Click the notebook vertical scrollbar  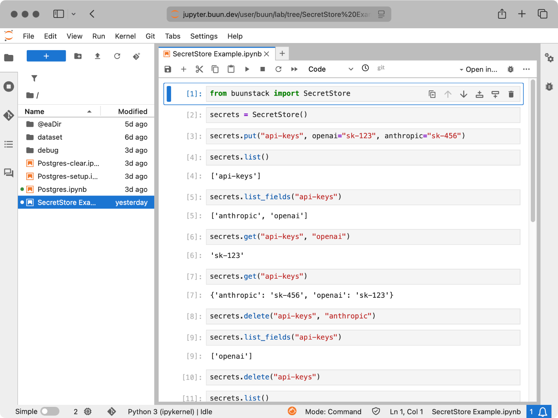click(x=533, y=151)
